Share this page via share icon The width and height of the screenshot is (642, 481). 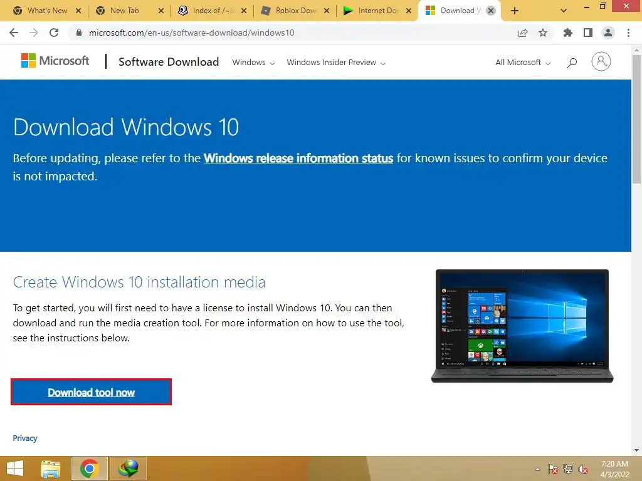click(523, 33)
